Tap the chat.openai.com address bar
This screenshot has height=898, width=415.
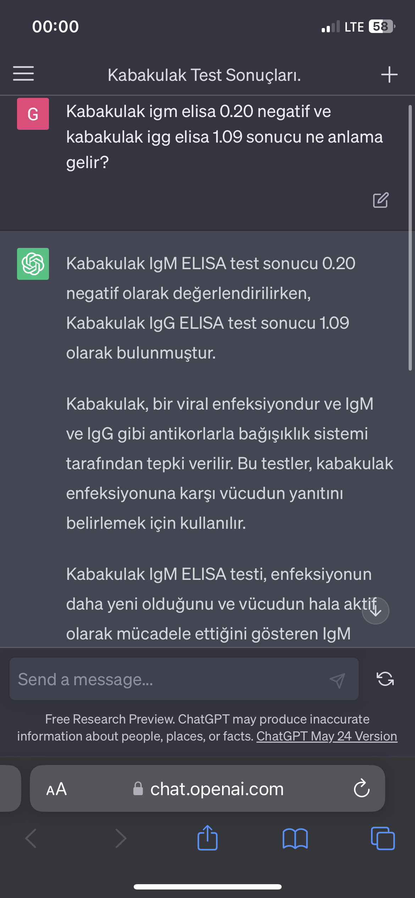tap(207, 788)
